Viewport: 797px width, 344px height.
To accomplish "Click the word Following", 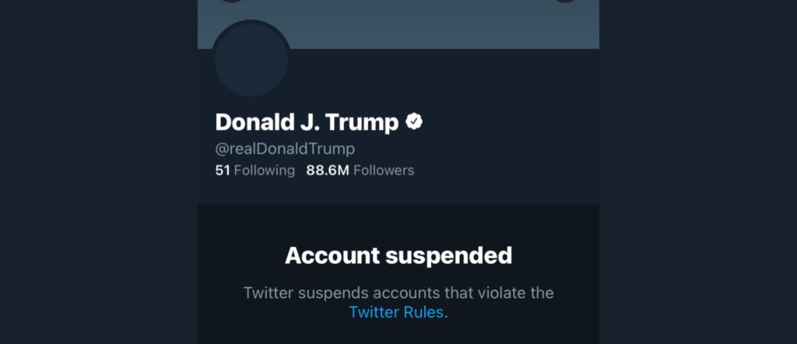I will [265, 170].
